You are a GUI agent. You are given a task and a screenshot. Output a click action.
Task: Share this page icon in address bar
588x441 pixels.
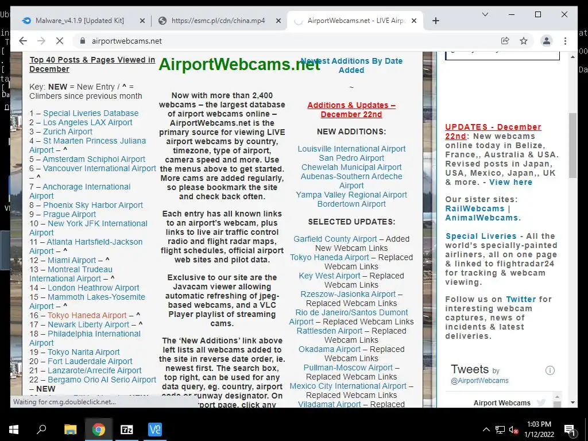click(505, 41)
